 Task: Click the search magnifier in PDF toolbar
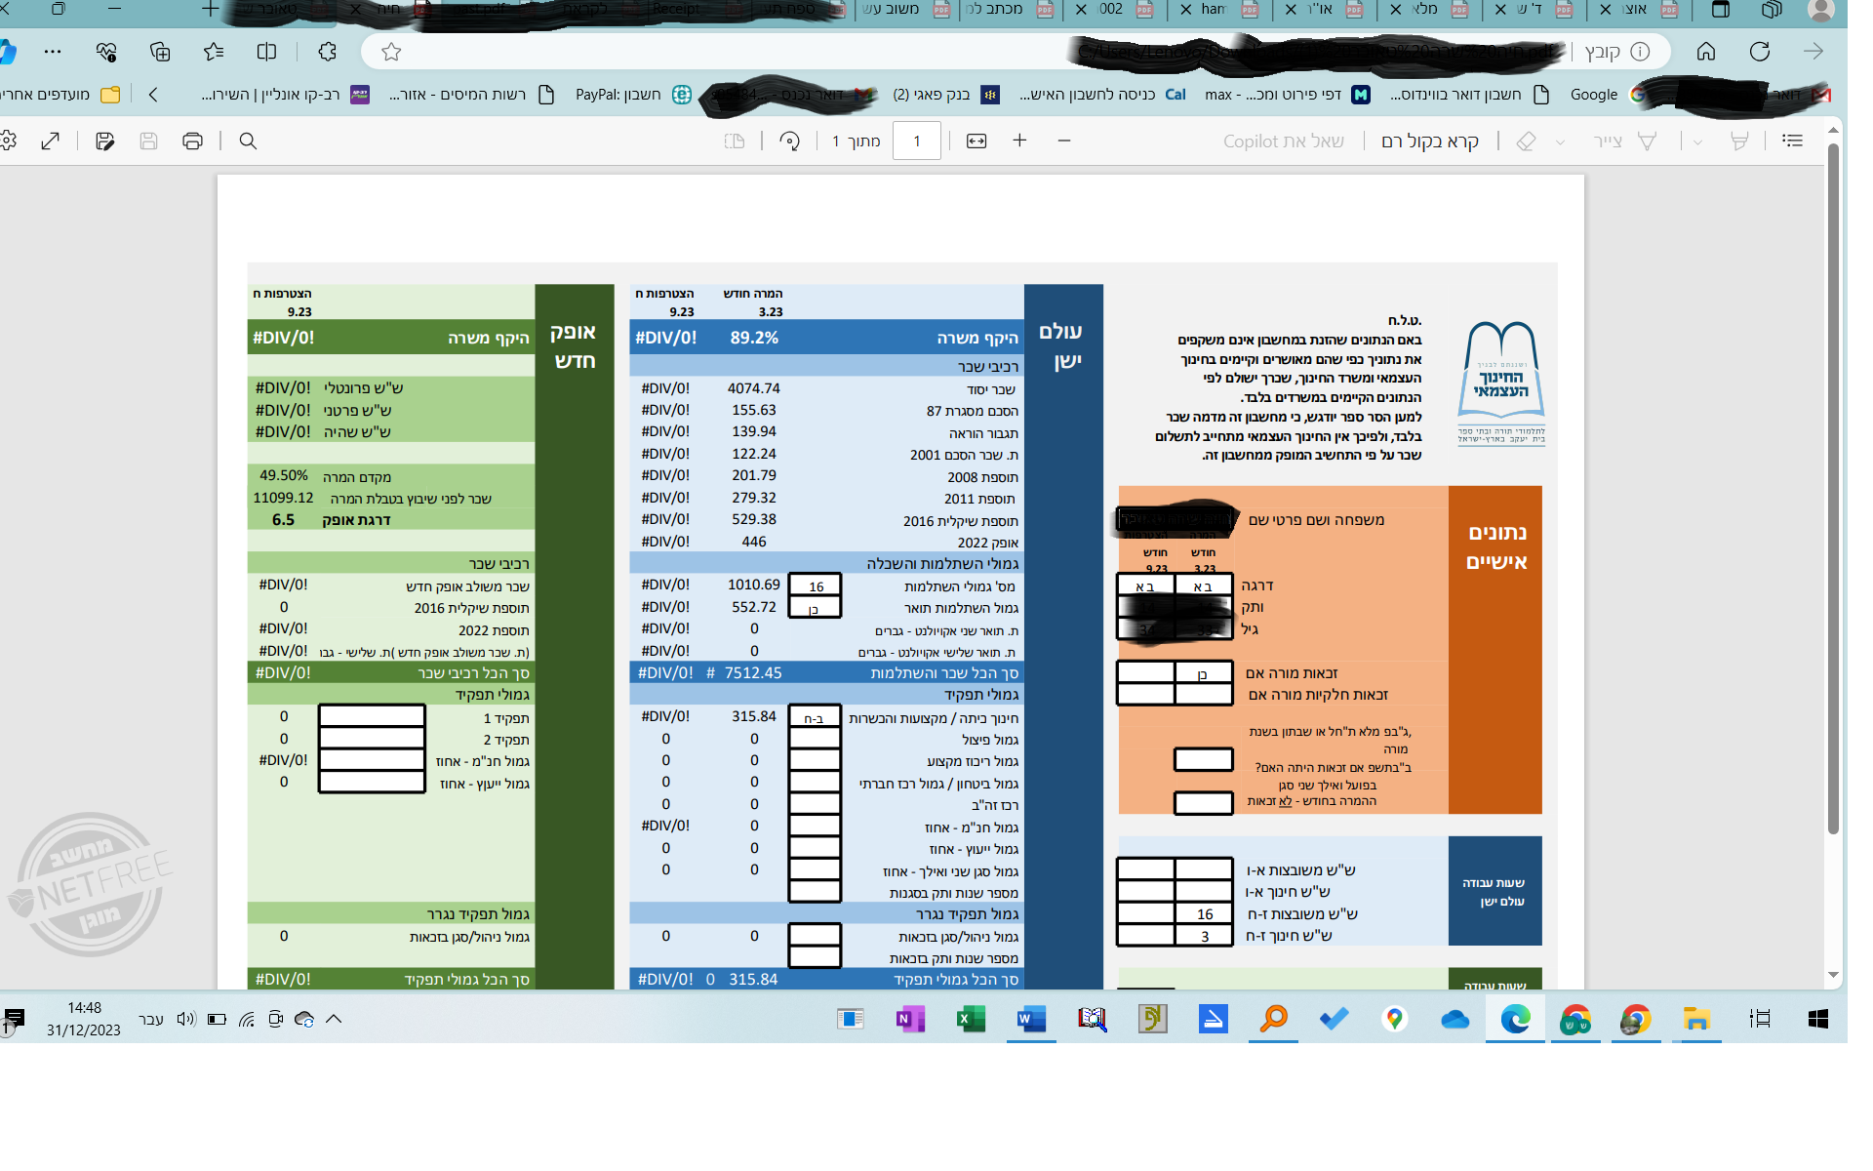click(x=248, y=141)
